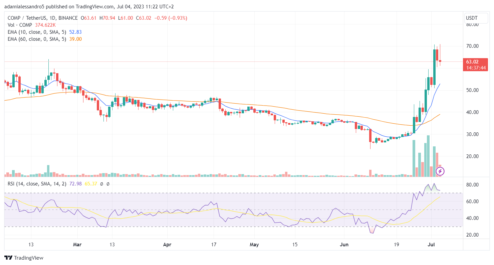
Task: Click the RSI moving average value 65.37
Action: point(91,184)
